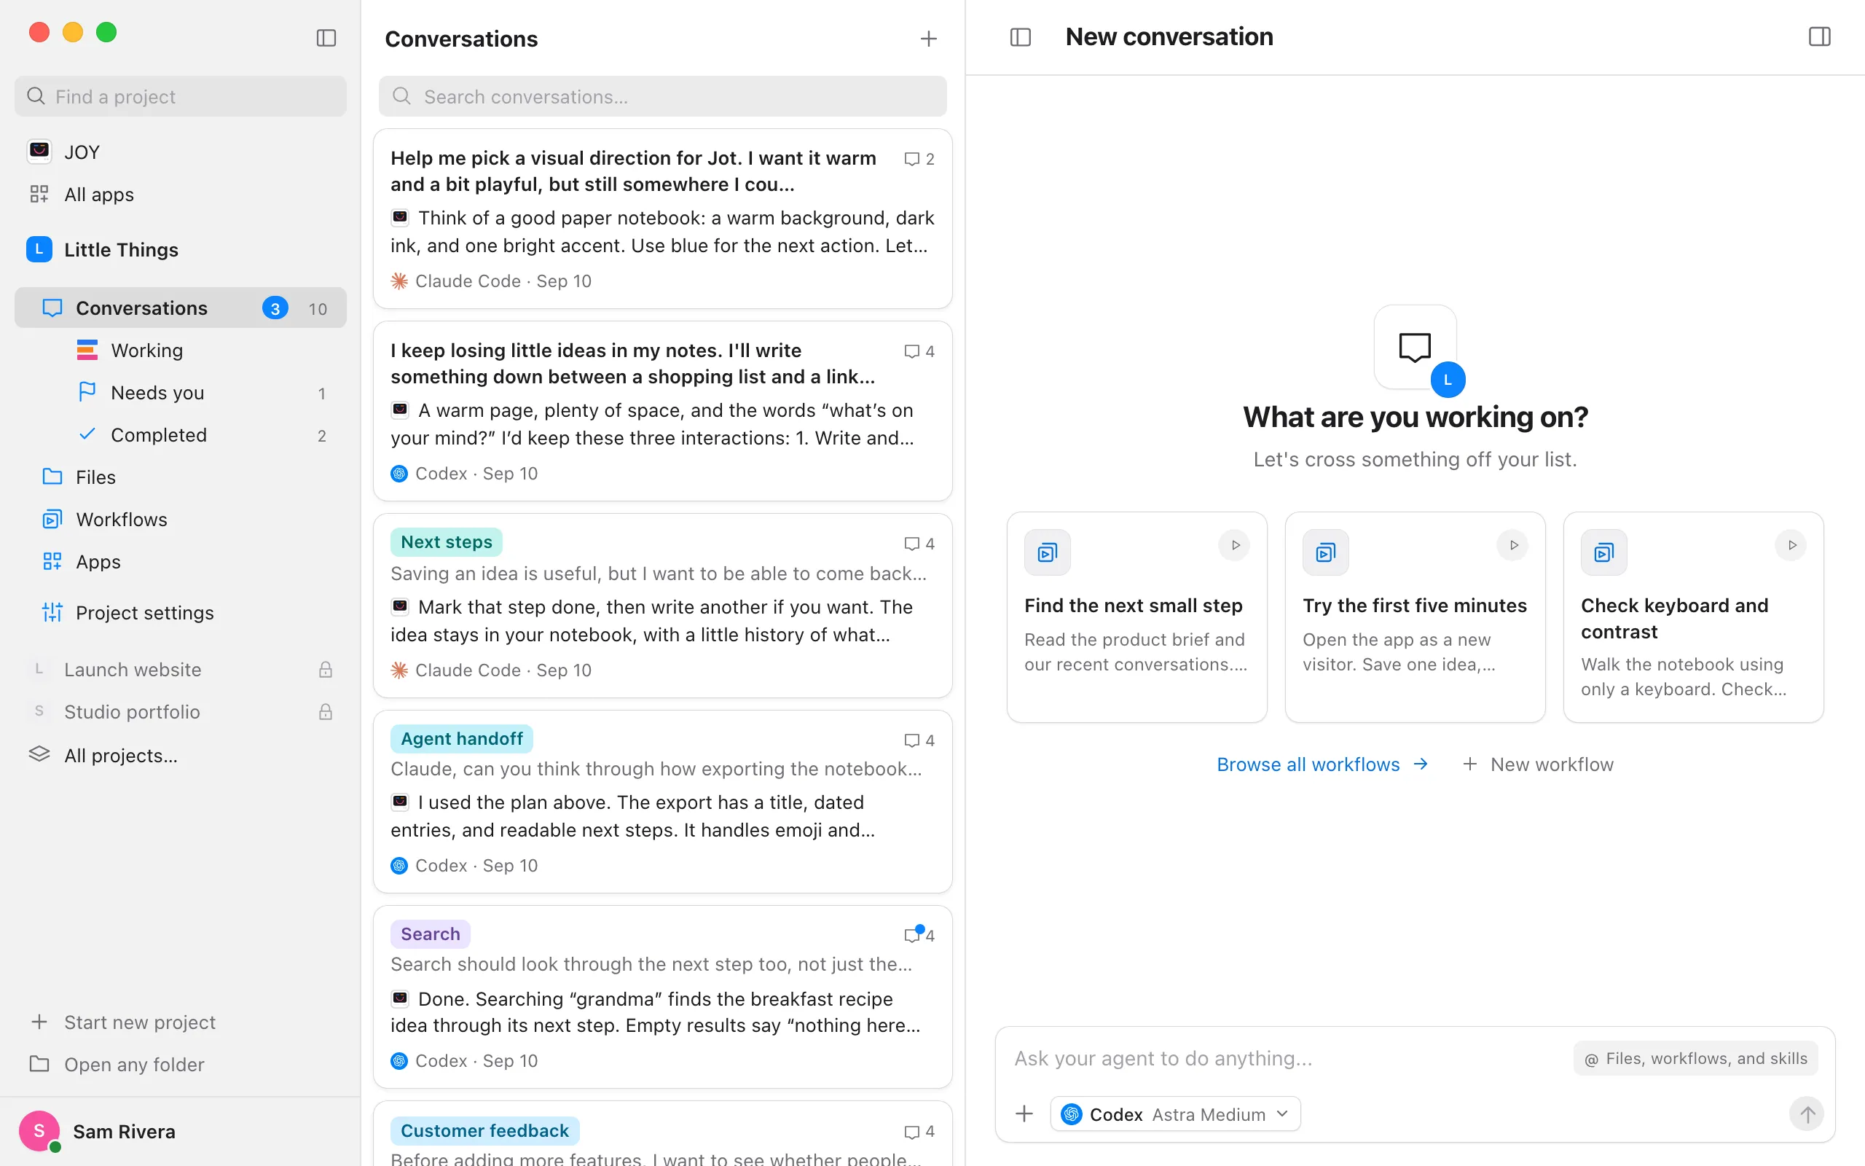Image resolution: width=1865 pixels, height=1166 pixels.
Task: Open the Help me pick a visual direction conversation
Action: coord(662,219)
